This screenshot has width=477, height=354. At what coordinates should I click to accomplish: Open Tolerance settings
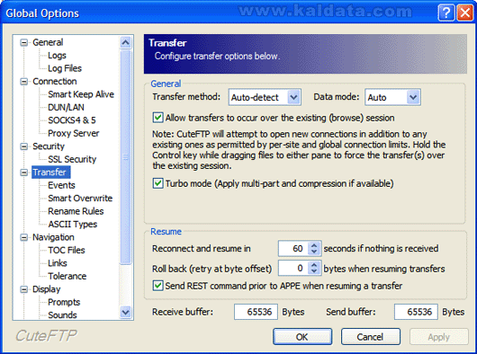[67, 276]
